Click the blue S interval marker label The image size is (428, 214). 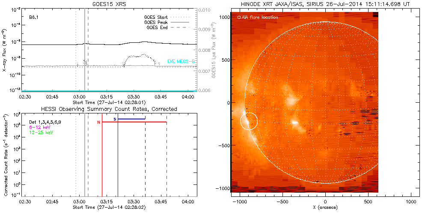click(x=115, y=119)
